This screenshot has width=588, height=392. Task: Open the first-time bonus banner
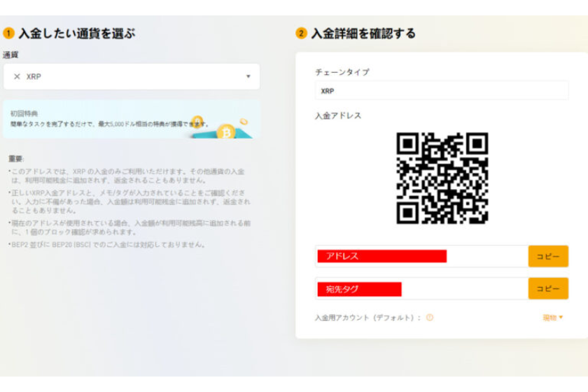(132, 119)
